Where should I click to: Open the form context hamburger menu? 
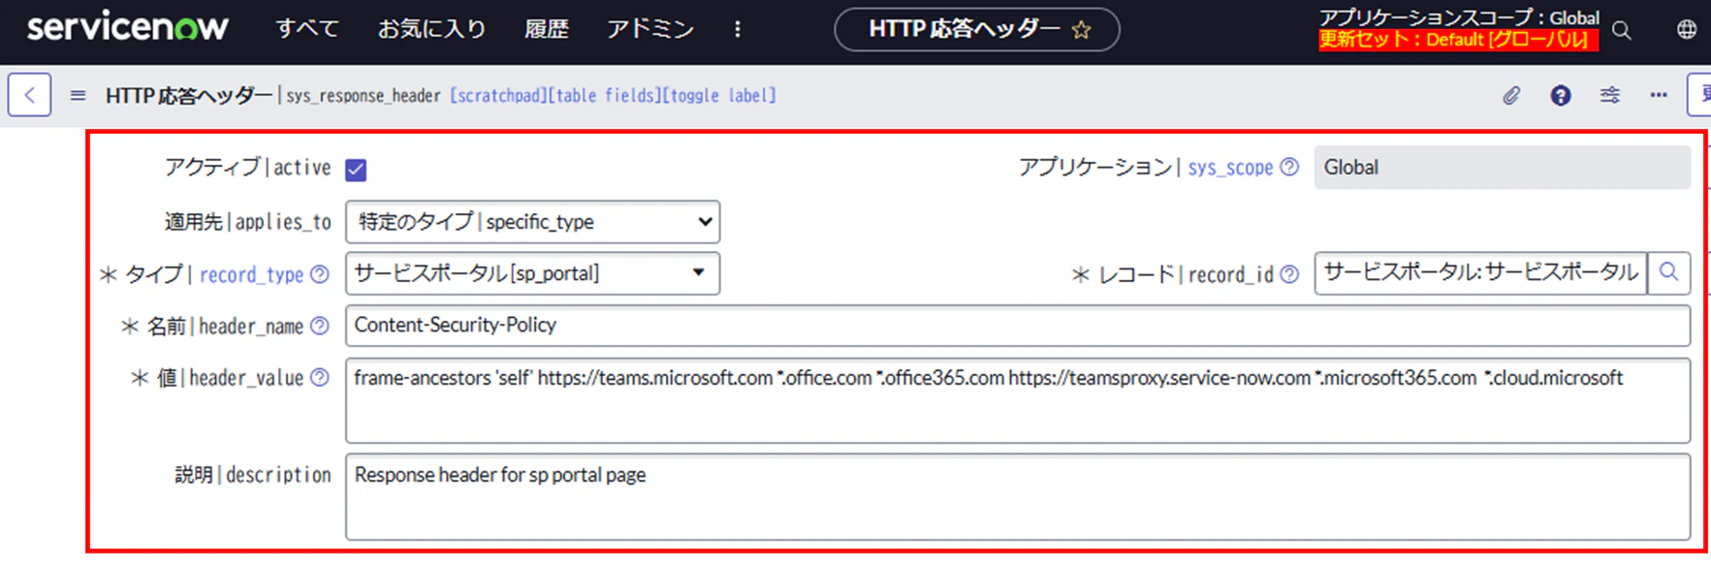(79, 95)
